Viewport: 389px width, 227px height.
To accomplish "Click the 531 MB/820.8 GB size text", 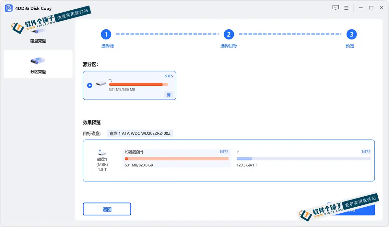I will pos(139,165).
